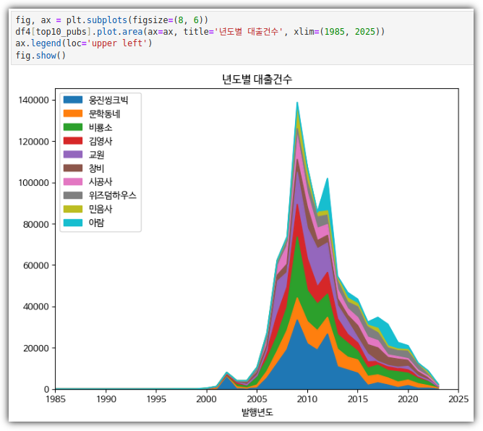Click the x-axis tick 2020
Viewport: 483px width, 431px height.
(x=408, y=399)
